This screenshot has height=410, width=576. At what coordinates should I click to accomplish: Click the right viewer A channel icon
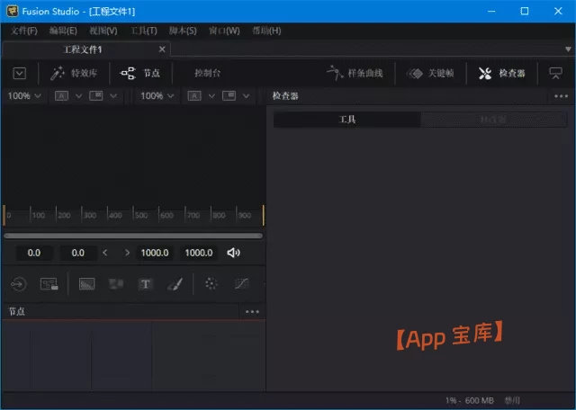click(194, 96)
